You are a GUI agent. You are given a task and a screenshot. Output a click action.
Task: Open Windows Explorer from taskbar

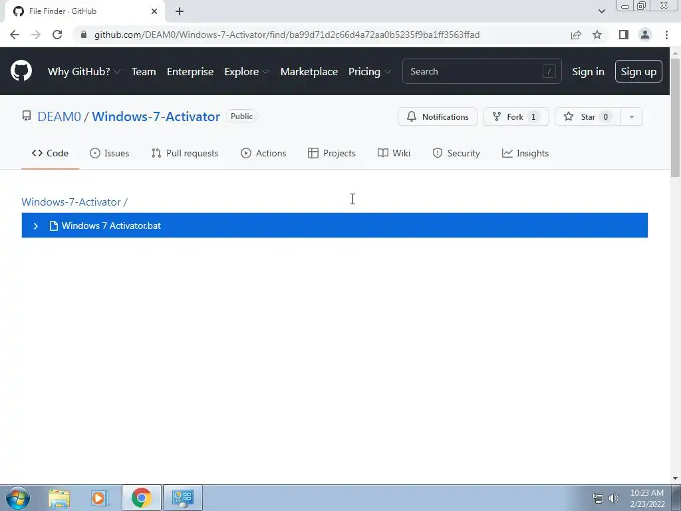[x=59, y=498]
